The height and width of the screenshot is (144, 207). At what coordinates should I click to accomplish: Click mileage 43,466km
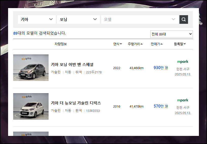tap(136, 68)
